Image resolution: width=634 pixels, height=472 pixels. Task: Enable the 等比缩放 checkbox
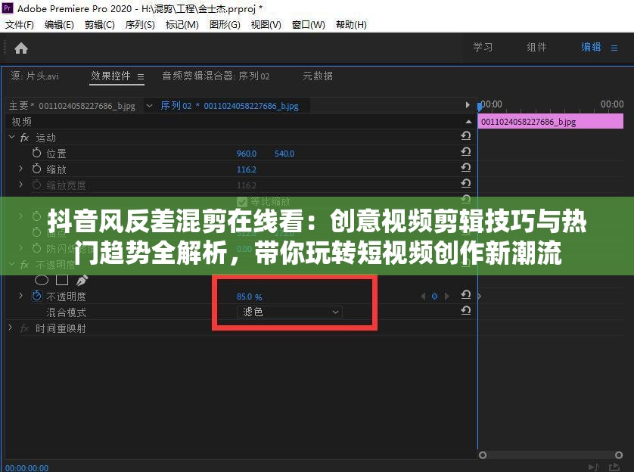point(241,201)
